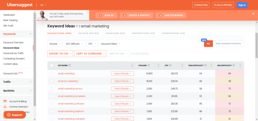
Task: Open Content Ideas in the sidebar
Action: tap(11, 64)
